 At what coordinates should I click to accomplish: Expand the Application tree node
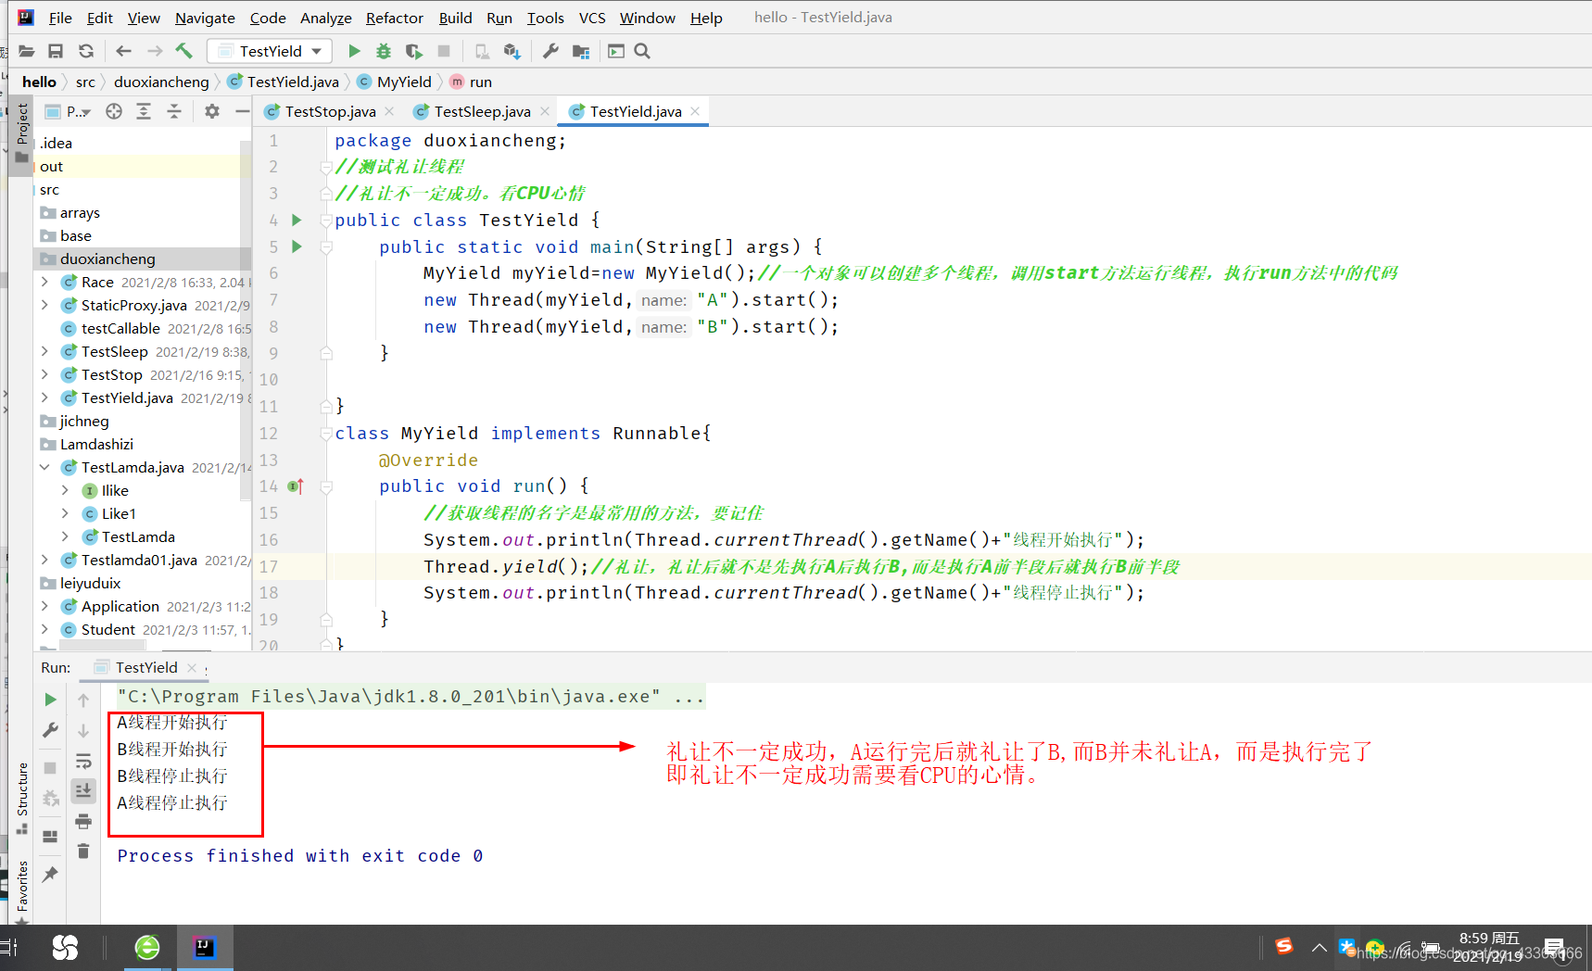(44, 606)
